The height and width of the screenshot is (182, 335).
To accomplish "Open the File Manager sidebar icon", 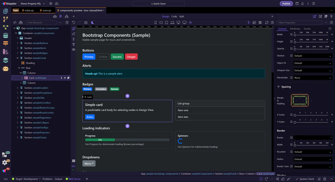I will [6, 11].
